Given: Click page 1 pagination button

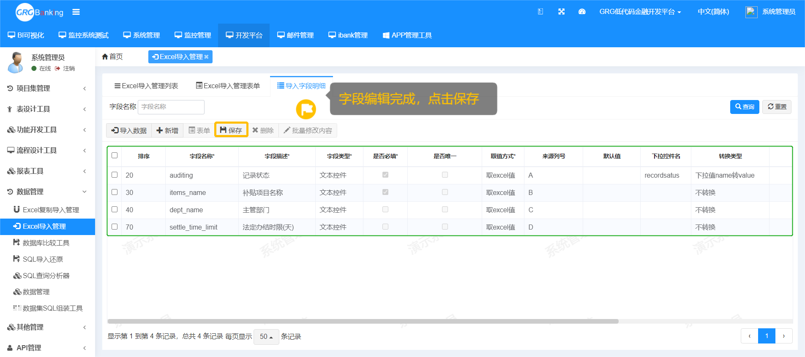Looking at the screenshot, I should (x=767, y=336).
